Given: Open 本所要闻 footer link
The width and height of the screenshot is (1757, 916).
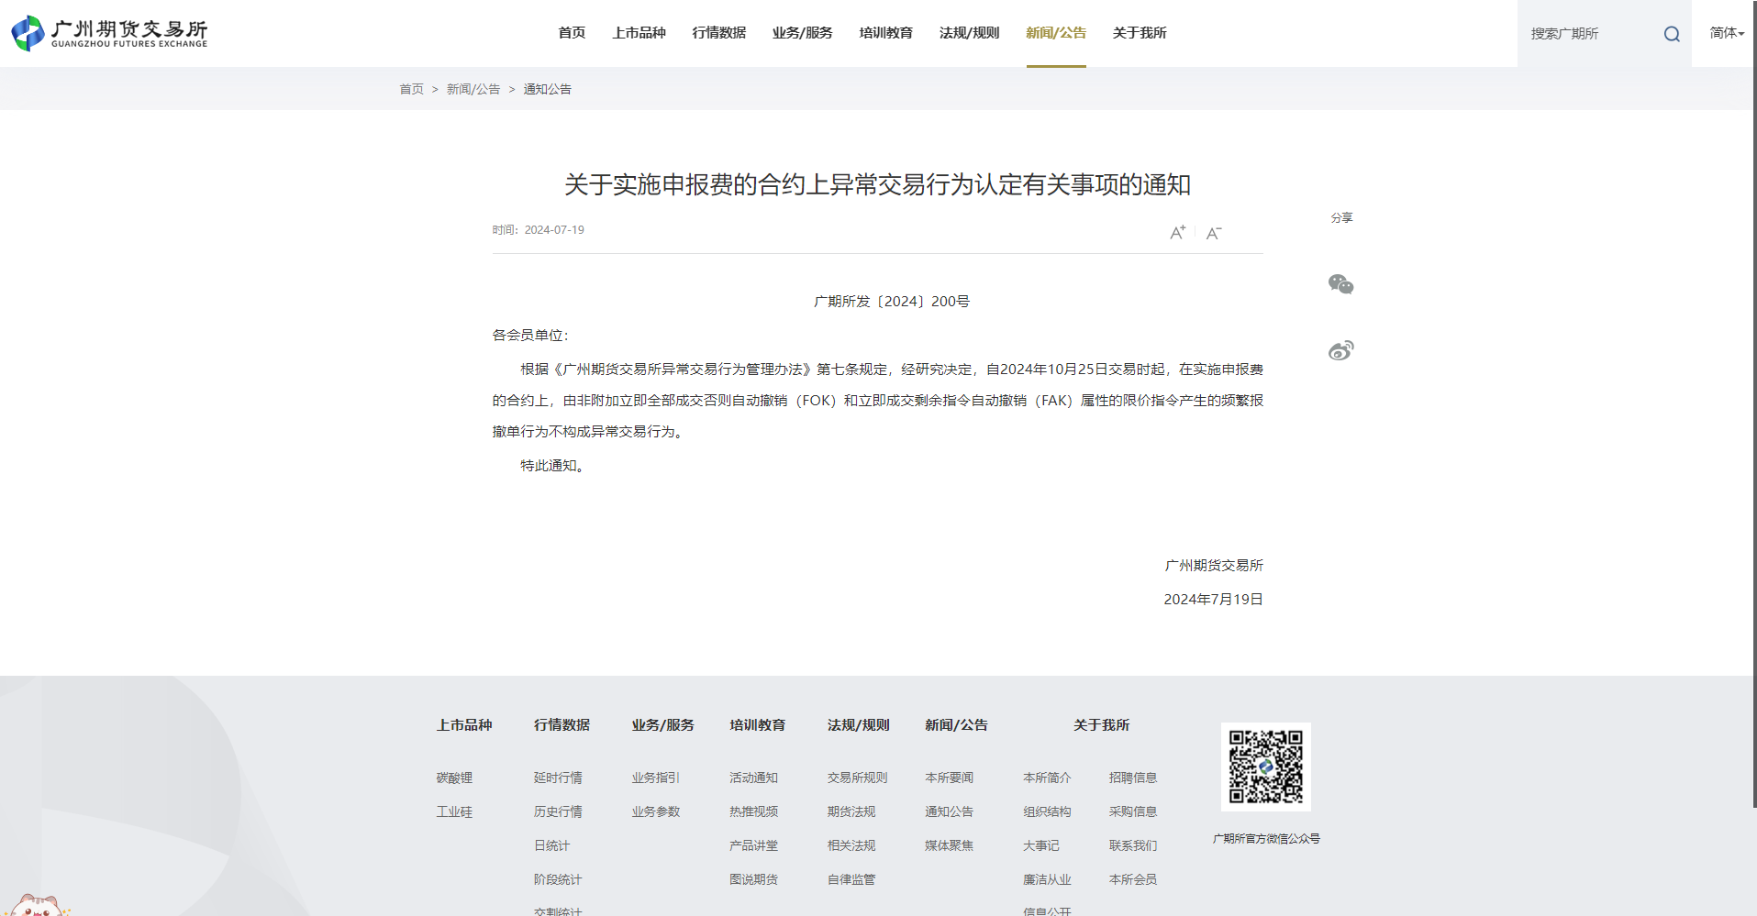Looking at the screenshot, I should click(949, 778).
